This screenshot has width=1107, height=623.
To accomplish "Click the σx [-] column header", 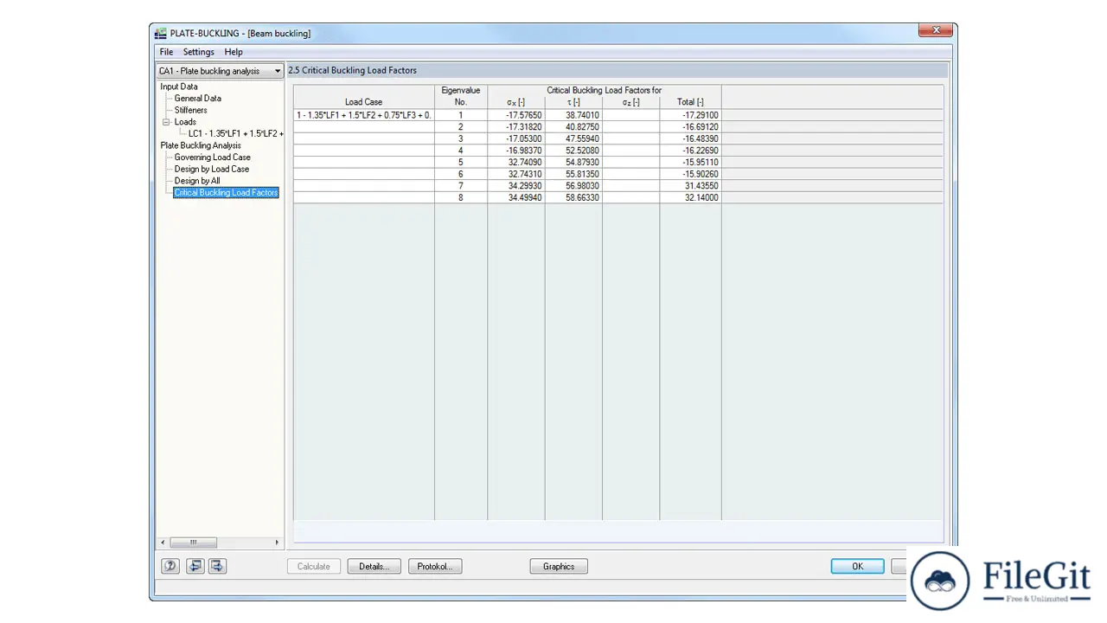I will pyautogui.click(x=516, y=102).
